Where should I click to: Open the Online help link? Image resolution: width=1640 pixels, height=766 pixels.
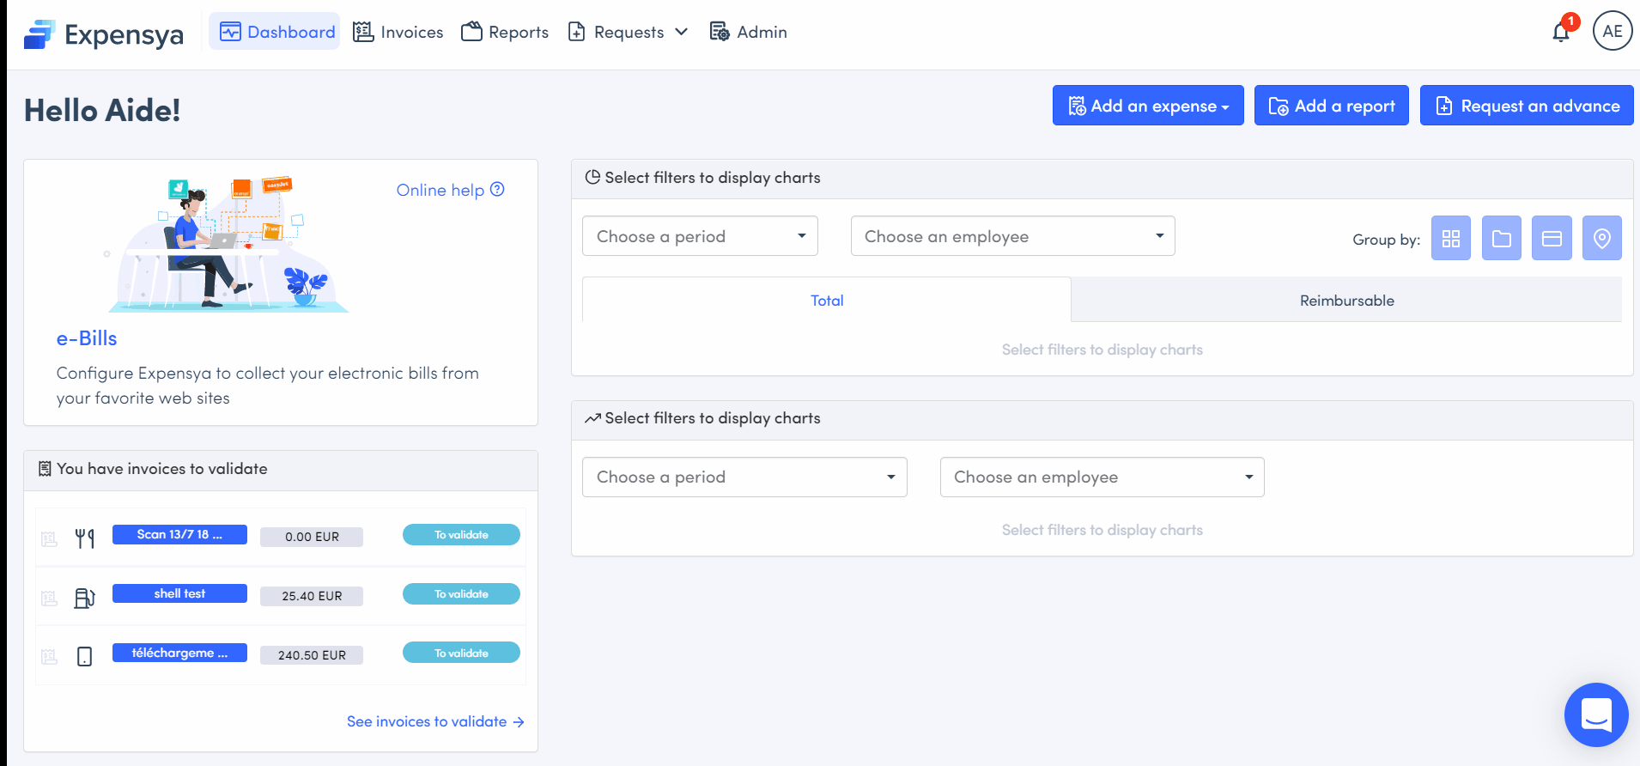(450, 190)
